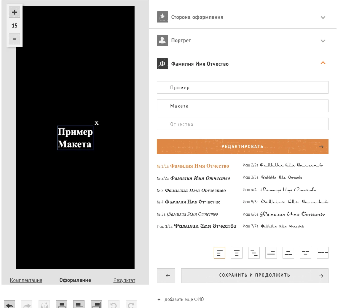
Task: Choose font Исш 5/5a
Action: point(286,202)
